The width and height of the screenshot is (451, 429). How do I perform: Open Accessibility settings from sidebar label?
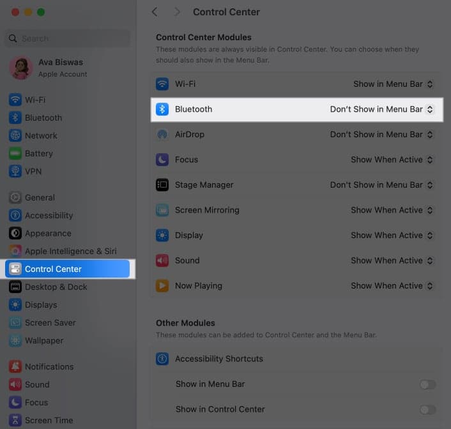click(x=49, y=215)
